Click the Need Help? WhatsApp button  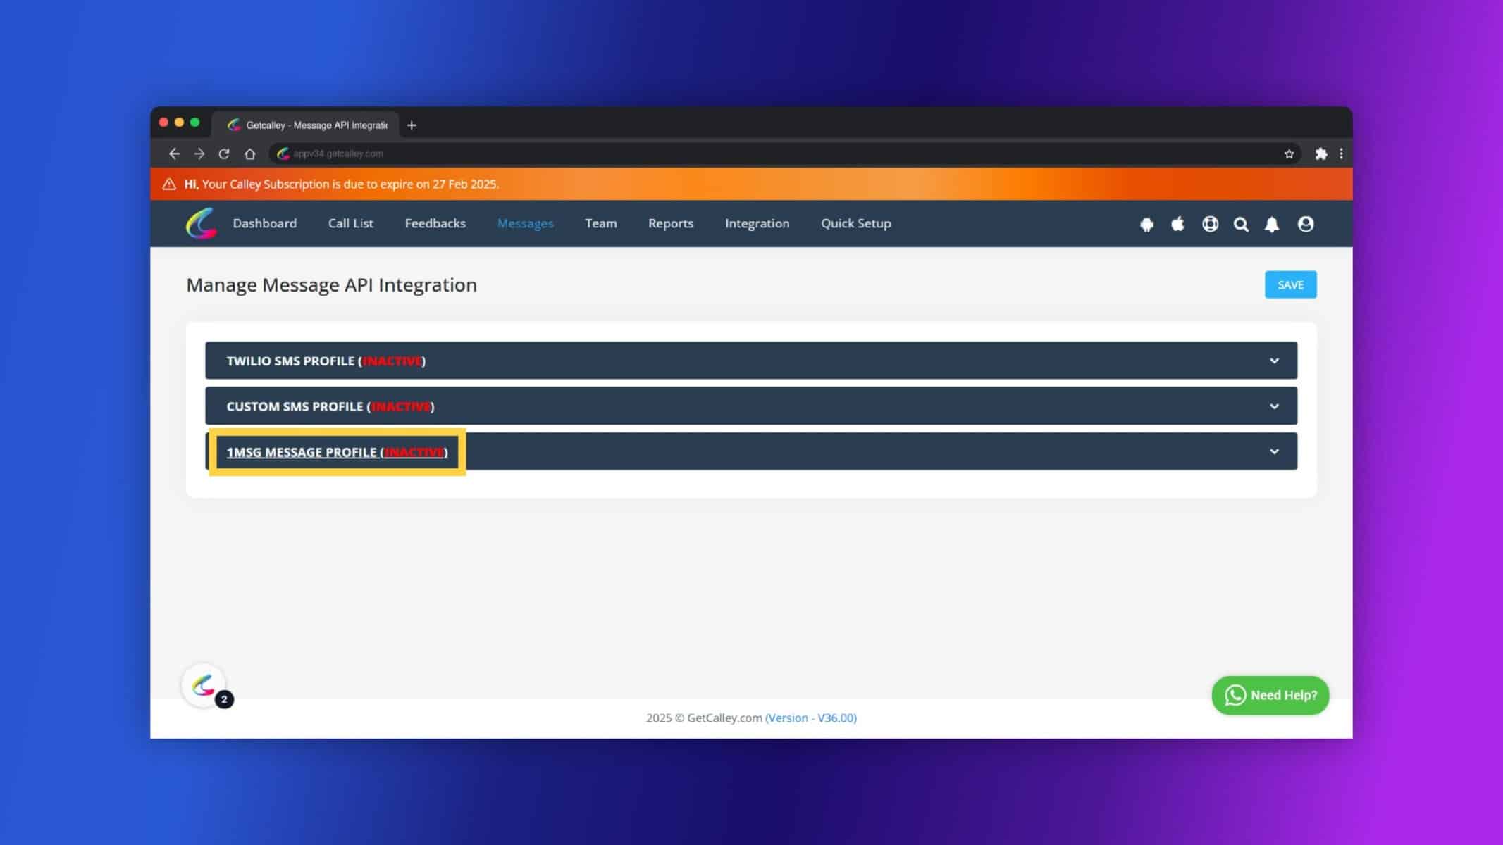pyautogui.click(x=1270, y=696)
